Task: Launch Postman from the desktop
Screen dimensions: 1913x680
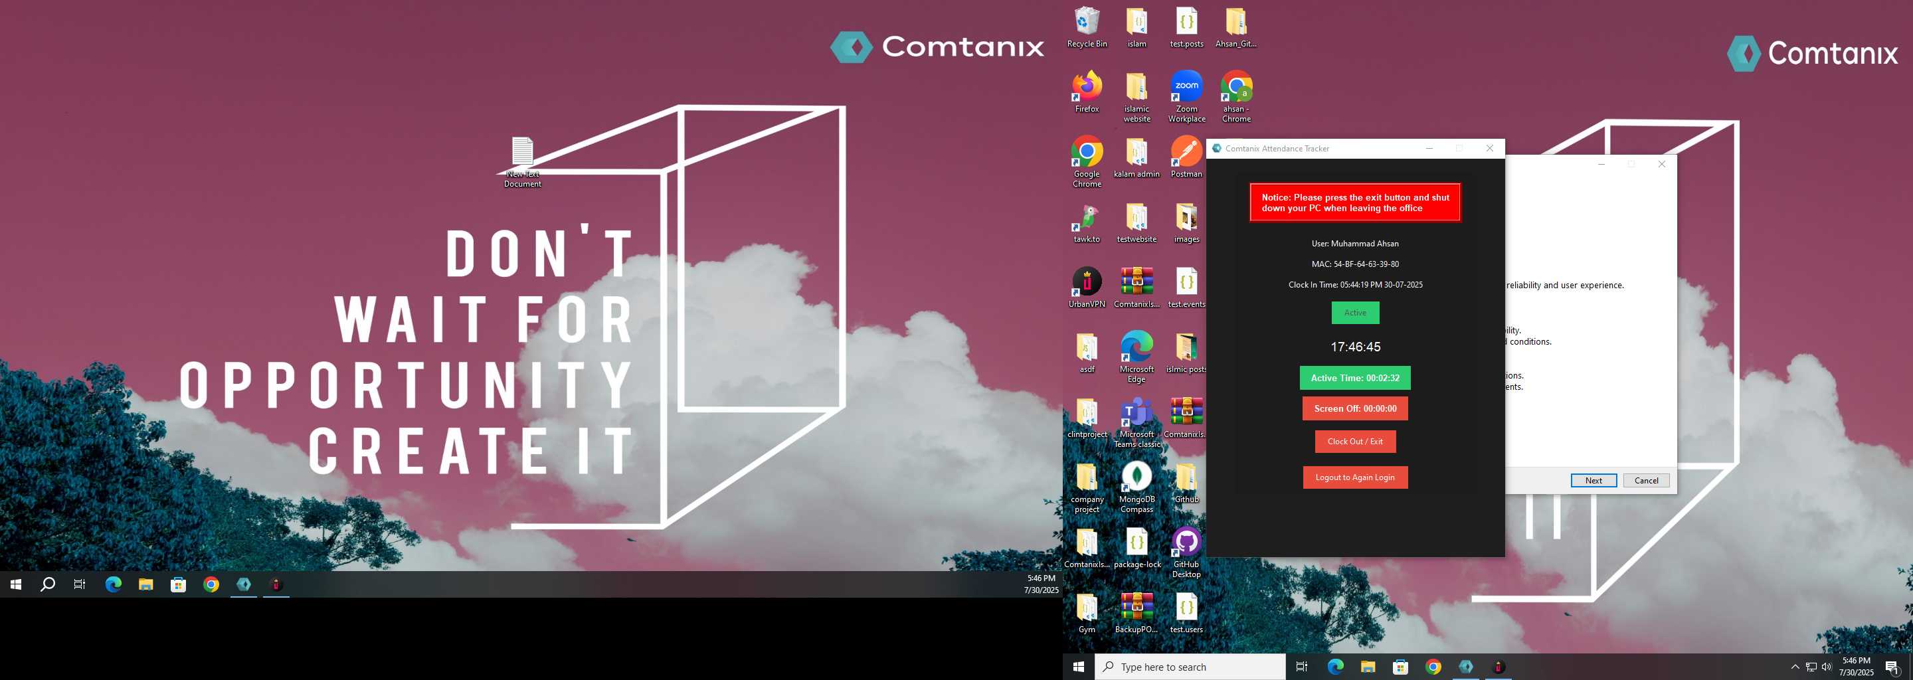Action: pos(1186,157)
